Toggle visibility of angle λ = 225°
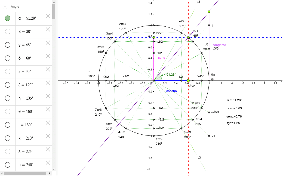This screenshot has height=176, width=283. (8, 152)
